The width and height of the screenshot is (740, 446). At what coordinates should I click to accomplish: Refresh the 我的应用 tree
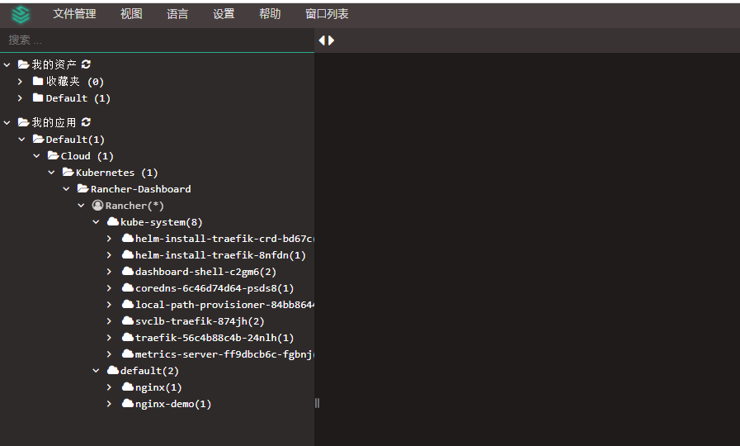tap(86, 122)
